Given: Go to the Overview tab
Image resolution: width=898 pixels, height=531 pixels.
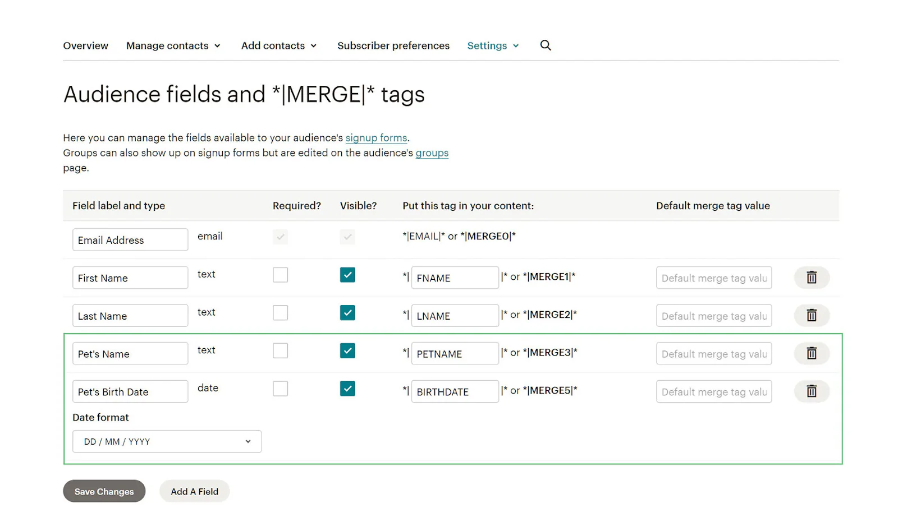Looking at the screenshot, I should pyautogui.click(x=85, y=45).
